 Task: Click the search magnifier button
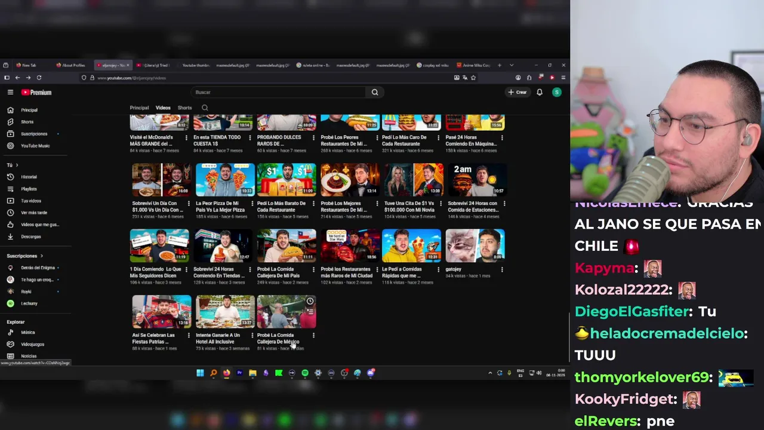pyautogui.click(x=375, y=92)
